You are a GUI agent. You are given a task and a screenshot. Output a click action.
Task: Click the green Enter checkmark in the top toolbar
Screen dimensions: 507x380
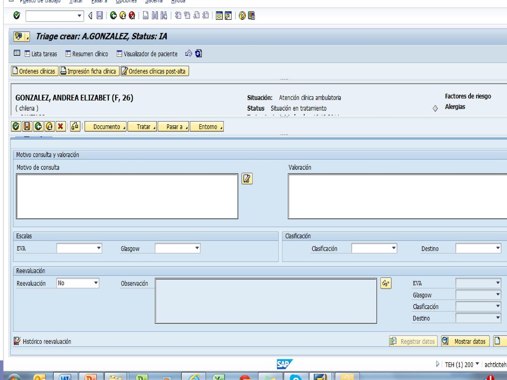coord(17,15)
